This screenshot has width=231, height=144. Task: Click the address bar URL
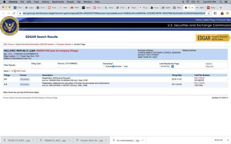[x=114, y=13]
